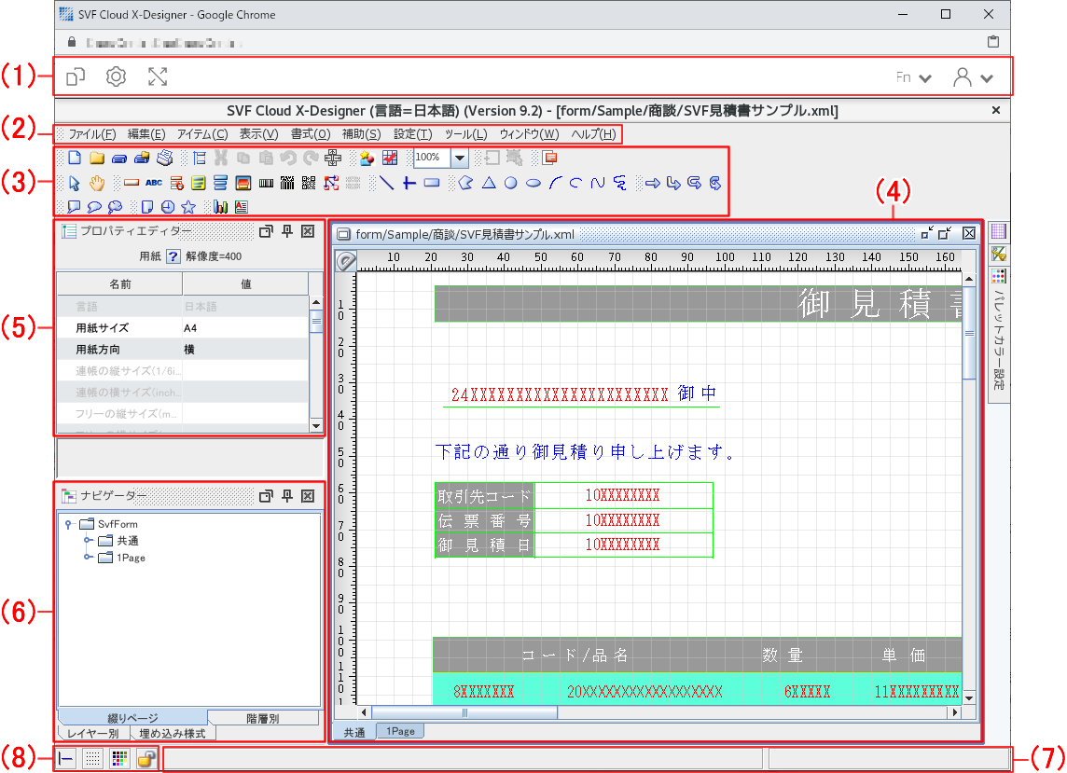The width and height of the screenshot is (1067, 773).
Task: Click the copy-window icon beside the gear
Action: pyautogui.click(x=76, y=76)
